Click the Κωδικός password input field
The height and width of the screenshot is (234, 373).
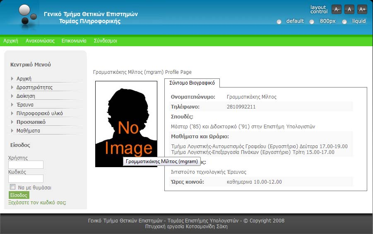(26, 179)
